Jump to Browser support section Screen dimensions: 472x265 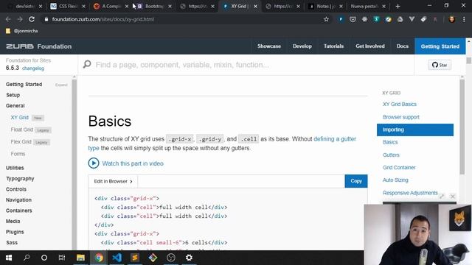click(401, 117)
